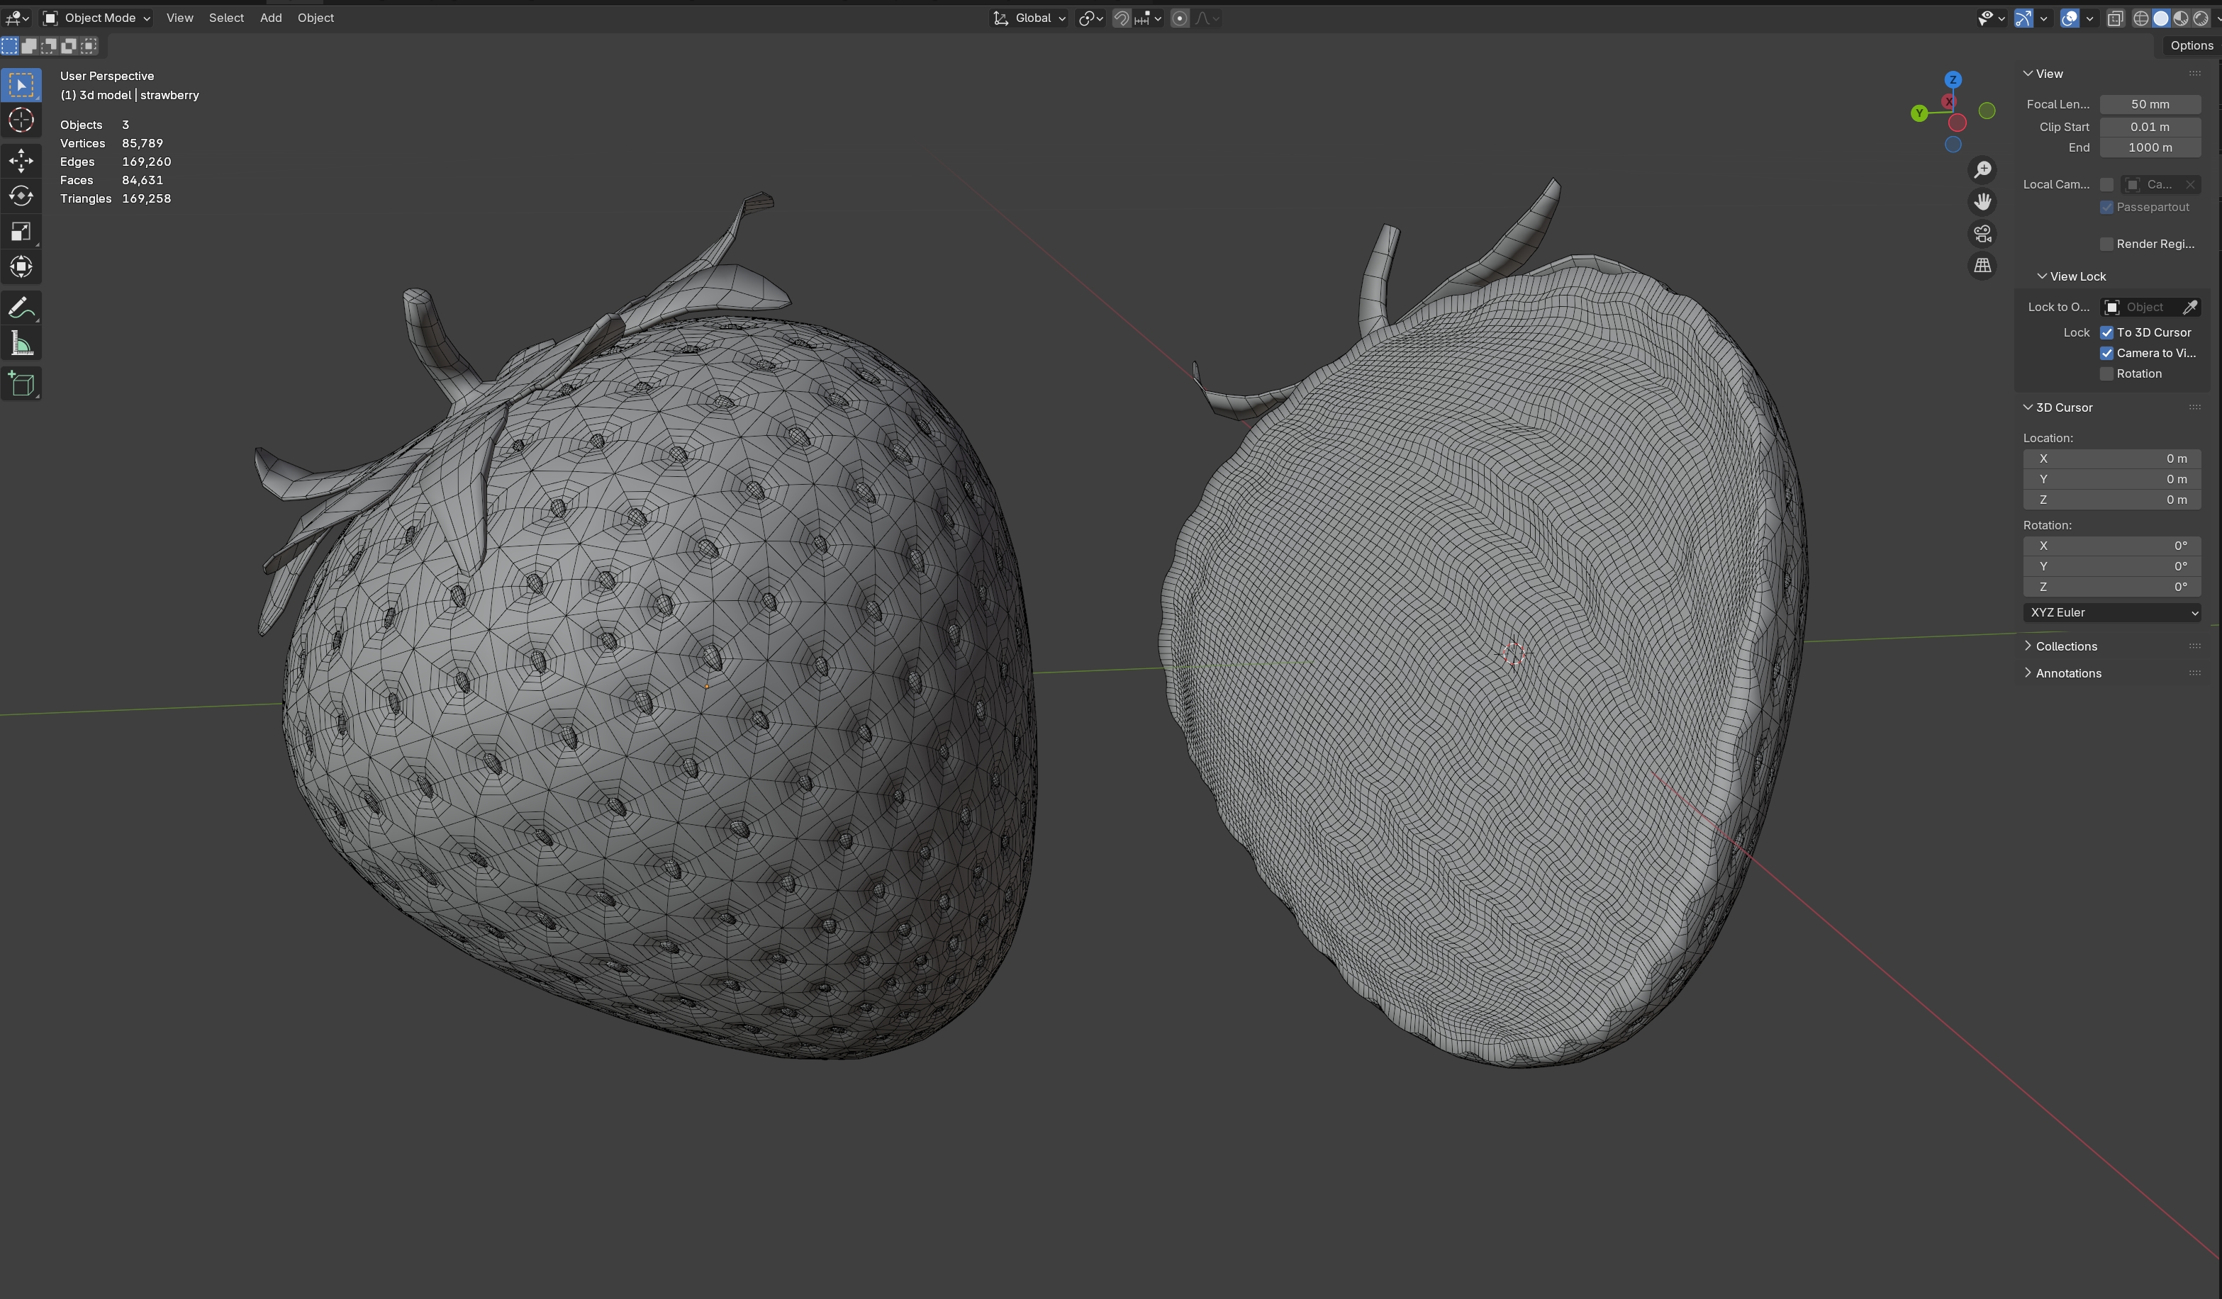2222x1299 pixels.
Task: Select the Rotate tool
Action: point(21,196)
